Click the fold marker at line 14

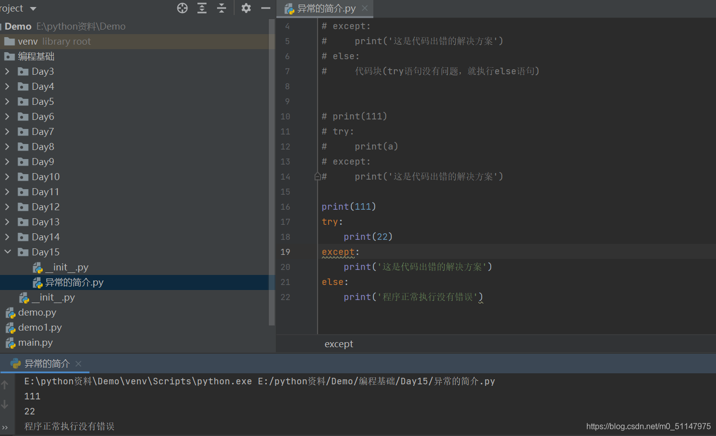click(x=318, y=177)
